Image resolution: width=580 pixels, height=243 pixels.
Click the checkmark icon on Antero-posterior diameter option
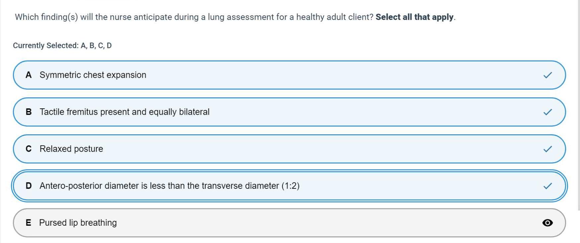pyautogui.click(x=547, y=186)
